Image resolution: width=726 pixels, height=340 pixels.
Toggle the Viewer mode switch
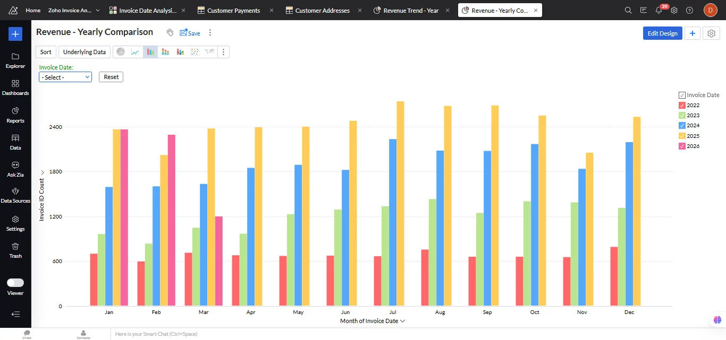(15, 283)
